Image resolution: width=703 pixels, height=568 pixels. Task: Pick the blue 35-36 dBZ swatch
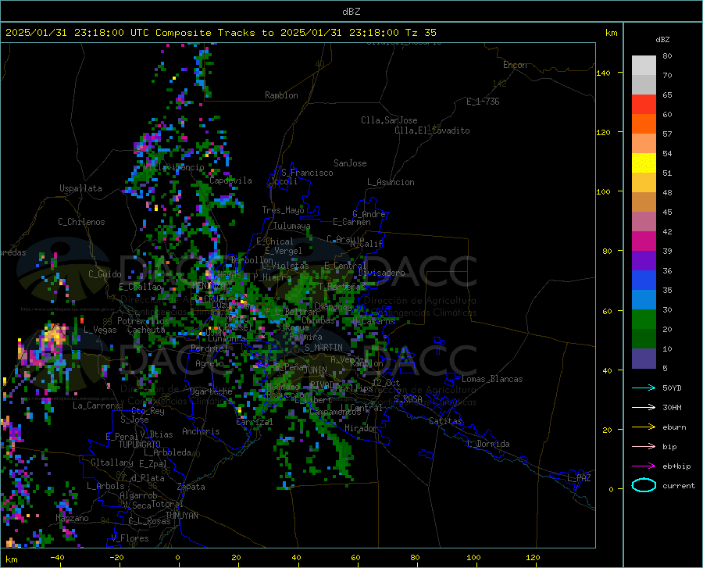point(644,280)
